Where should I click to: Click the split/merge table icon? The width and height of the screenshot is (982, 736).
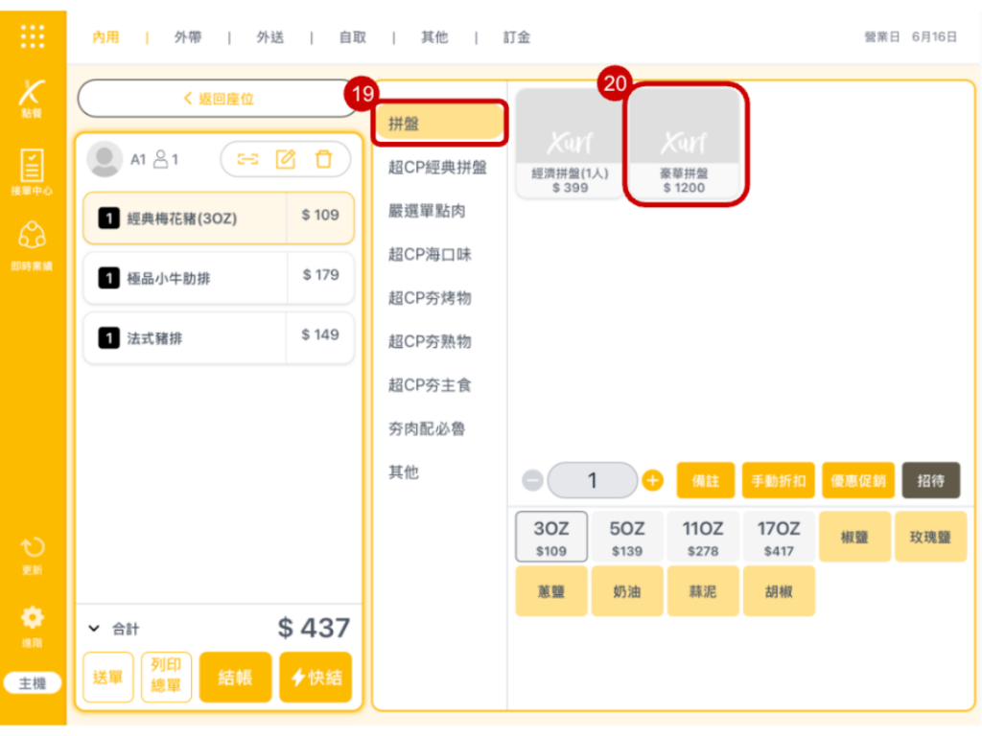pyautogui.click(x=247, y=159)
